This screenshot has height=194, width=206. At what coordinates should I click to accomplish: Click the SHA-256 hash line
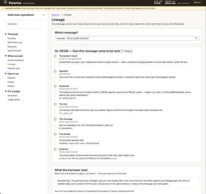tap(94, 191)
